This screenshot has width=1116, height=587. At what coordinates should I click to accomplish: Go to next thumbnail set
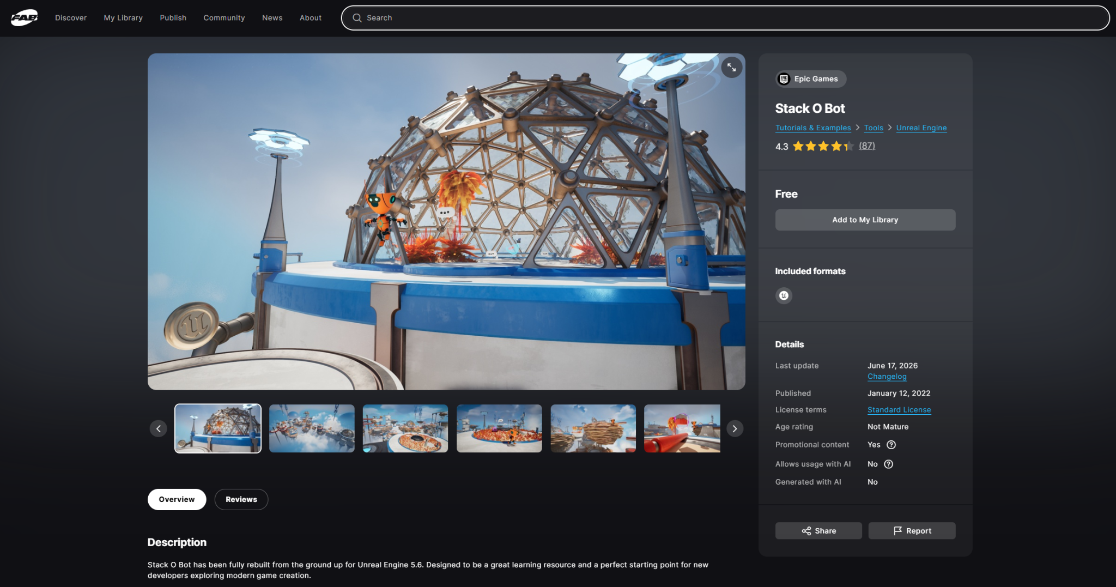coord(735,428)
